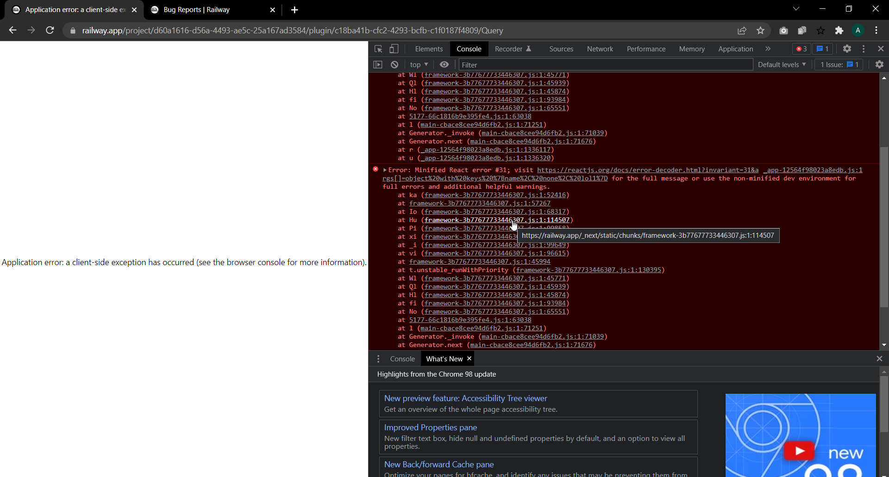
Task: Open the Elements panel tab
Action: [429, 49]
